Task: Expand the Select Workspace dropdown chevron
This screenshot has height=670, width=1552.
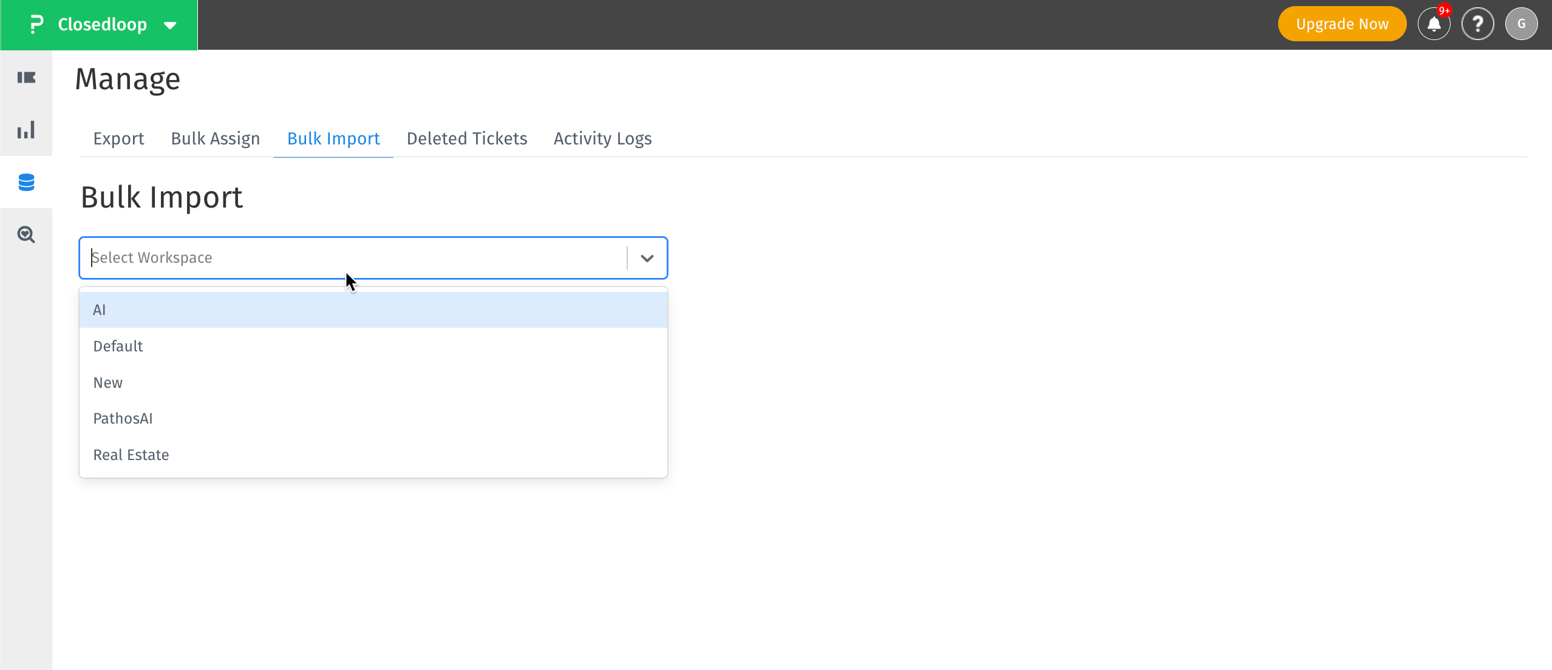Action: tap(646, 257)
